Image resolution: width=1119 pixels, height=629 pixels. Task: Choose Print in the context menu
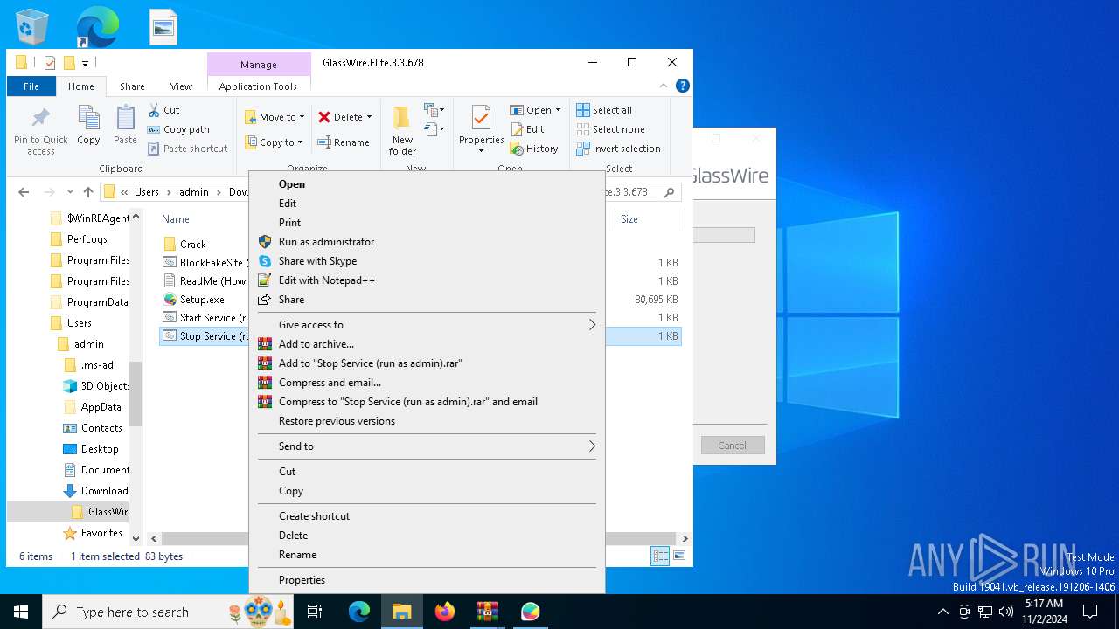point(427,223)
